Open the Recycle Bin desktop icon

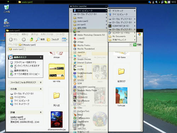[7, 9]
